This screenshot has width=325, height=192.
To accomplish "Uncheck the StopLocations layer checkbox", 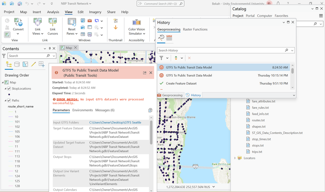I will (9, 89).
